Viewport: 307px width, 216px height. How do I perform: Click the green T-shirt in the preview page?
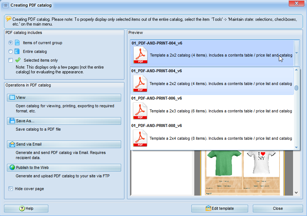[224, 163]
